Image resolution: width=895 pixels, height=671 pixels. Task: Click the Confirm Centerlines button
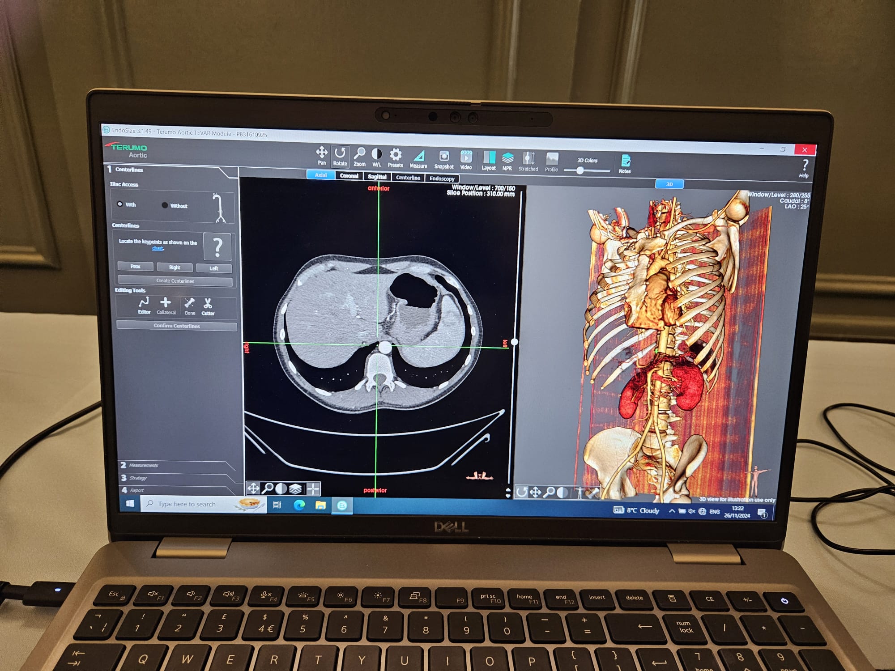(x=177, y=326)
